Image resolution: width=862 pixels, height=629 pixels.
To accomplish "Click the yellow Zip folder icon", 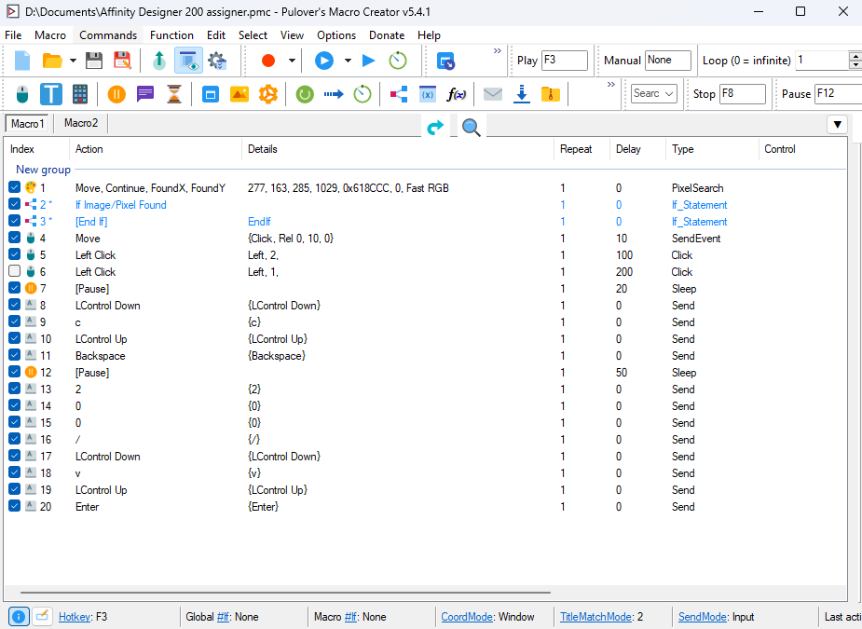I will coord(551,94).
